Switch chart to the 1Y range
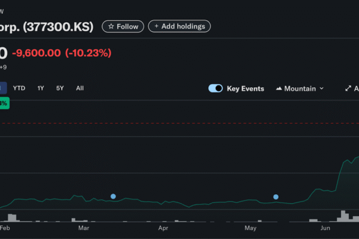Image resolution: width=359 pixels, height=239 pixels. tap(41, 88)
